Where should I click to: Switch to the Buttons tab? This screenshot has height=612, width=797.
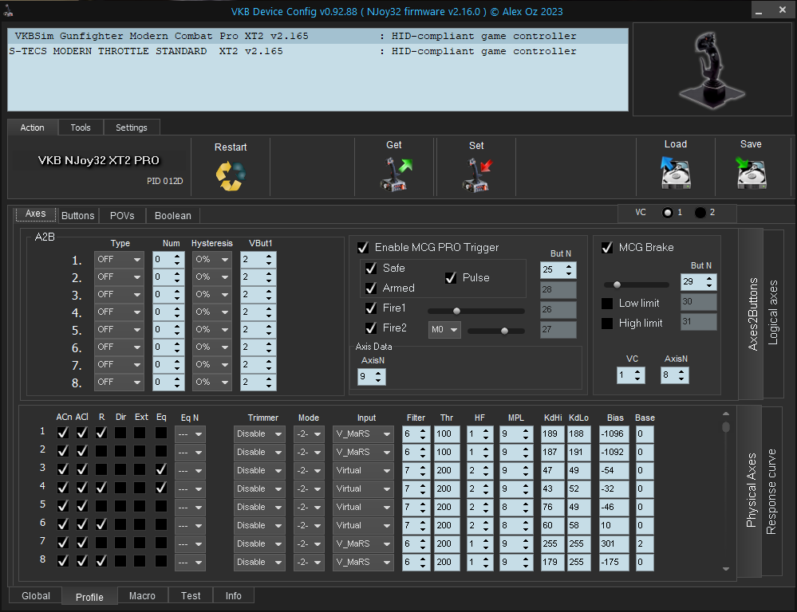[78, 215]
